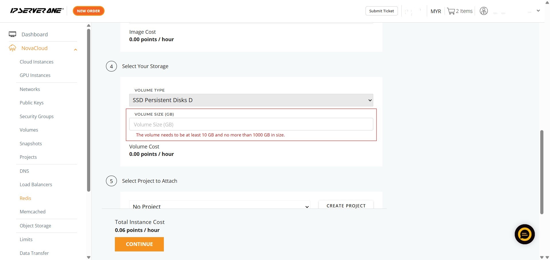Collapse the NovaCloud menu chevron
The width and height of the screenshot is (550, 260).
tap(76, 49)
